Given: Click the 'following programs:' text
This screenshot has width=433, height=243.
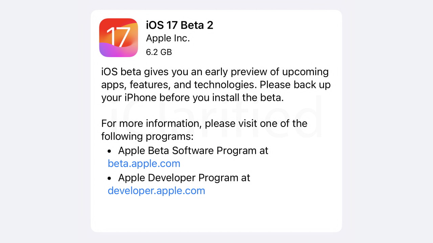Looking at the screenshot, I should tap(147, 137).
